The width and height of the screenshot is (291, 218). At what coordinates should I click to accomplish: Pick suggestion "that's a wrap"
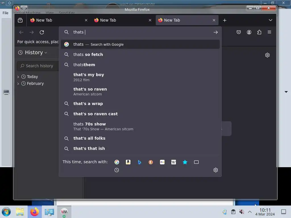[140, 104]
